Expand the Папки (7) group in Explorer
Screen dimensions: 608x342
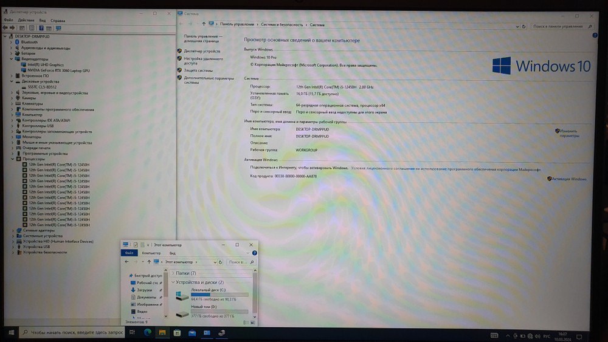point(173,273)
